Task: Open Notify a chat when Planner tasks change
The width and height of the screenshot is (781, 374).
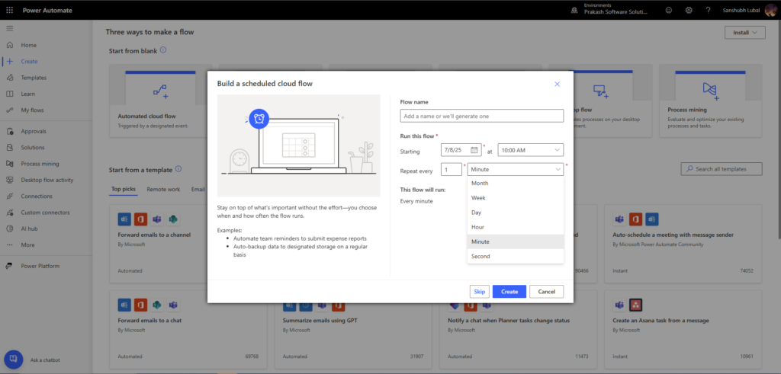Action: [508, 320]
